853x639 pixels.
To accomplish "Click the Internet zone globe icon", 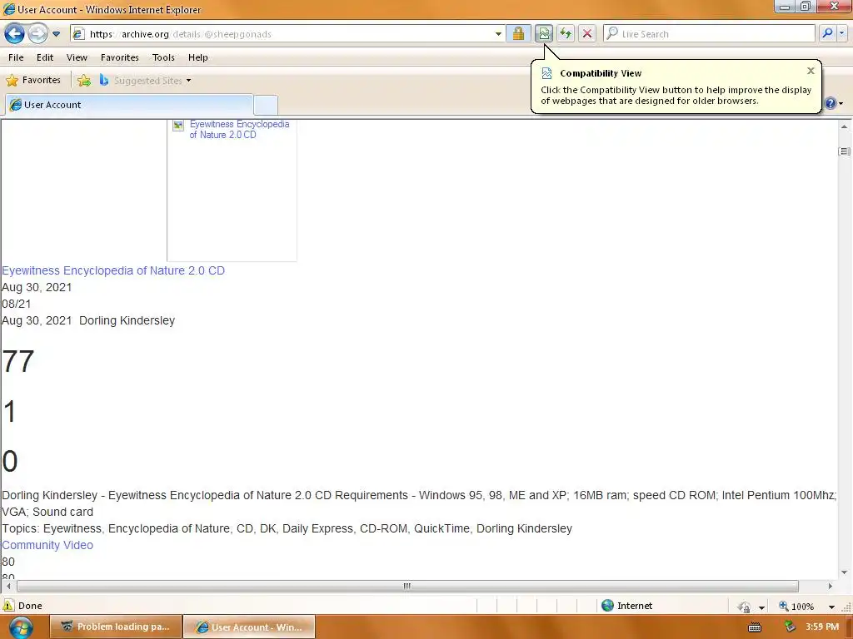I will [x=607, y=606].
